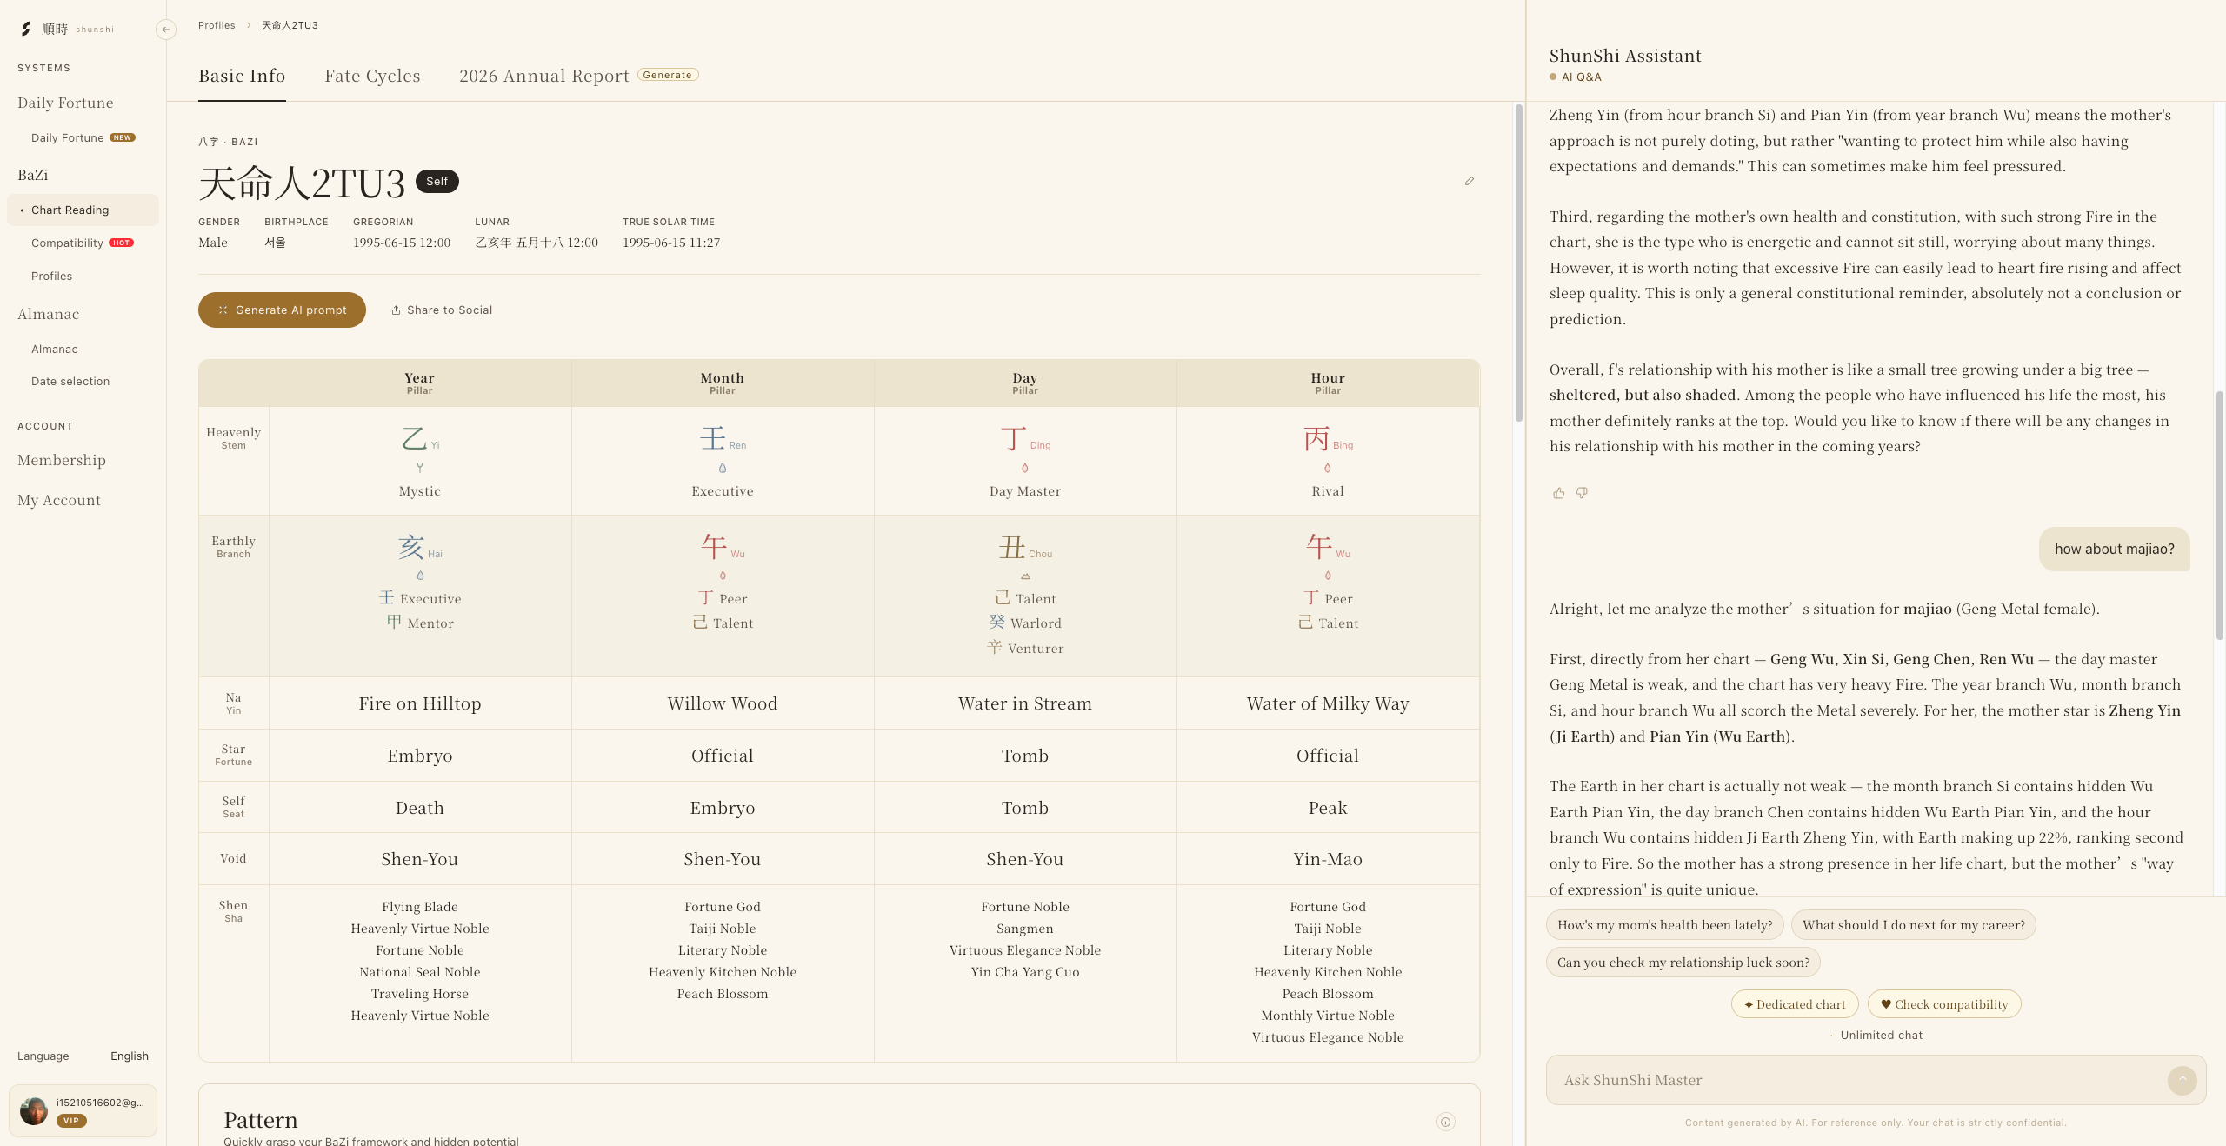Collapse the sidebar with the arrow icon
Image resolution: width=2226 pixels, height=1146 pixels.
click(x=165, y=30)
